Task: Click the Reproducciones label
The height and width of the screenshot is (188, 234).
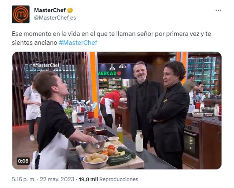Action: [119, 179]
